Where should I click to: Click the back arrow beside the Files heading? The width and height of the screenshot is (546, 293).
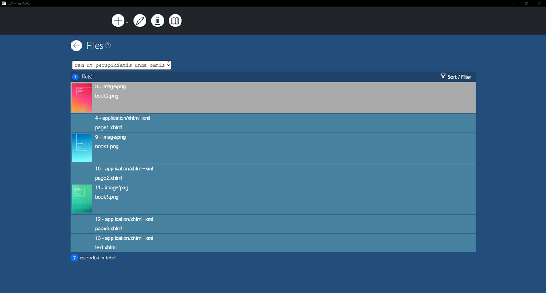pos(76,45)
